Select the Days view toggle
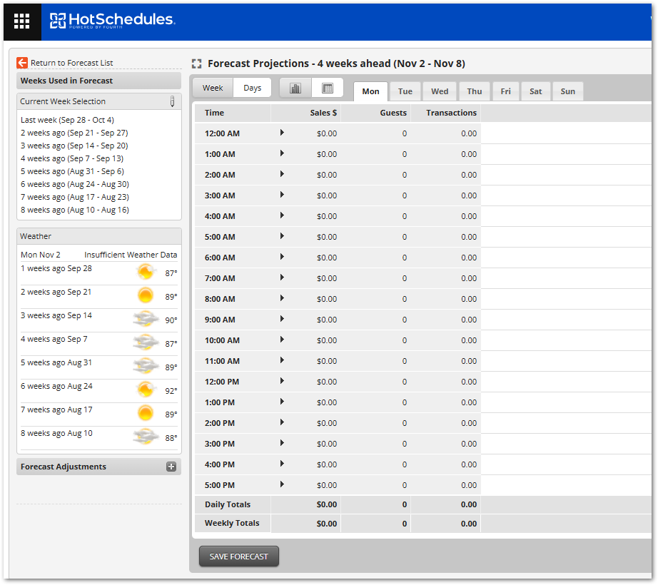 click(252, 88)
